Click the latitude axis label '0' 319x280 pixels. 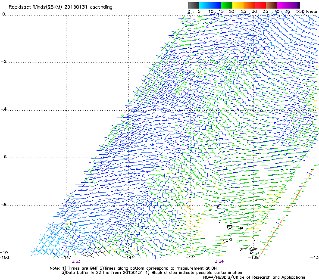(3, 14)
